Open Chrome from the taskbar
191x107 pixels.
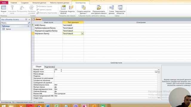pos(39,106)
